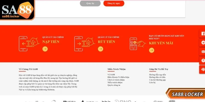Click the arrow under Khuyến Mãi
The image size is (205, 102).
152,50
